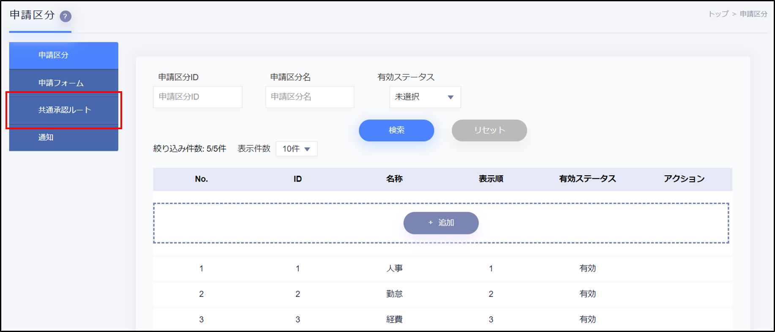Click 有効 status in the 経費 row
This screenshot has height=332, width=775.
pos(587,320)
